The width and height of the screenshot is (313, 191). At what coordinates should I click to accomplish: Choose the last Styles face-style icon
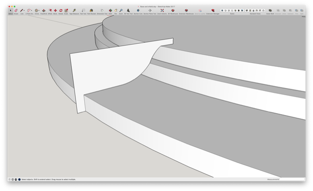tap(242, 11)
